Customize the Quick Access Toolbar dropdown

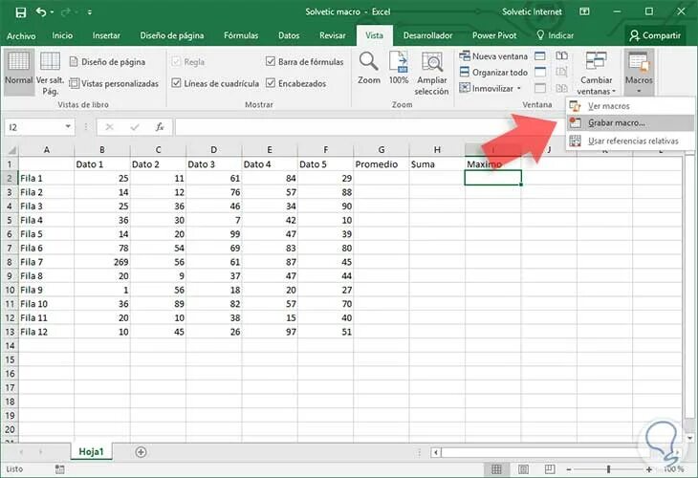click(90, 12)
